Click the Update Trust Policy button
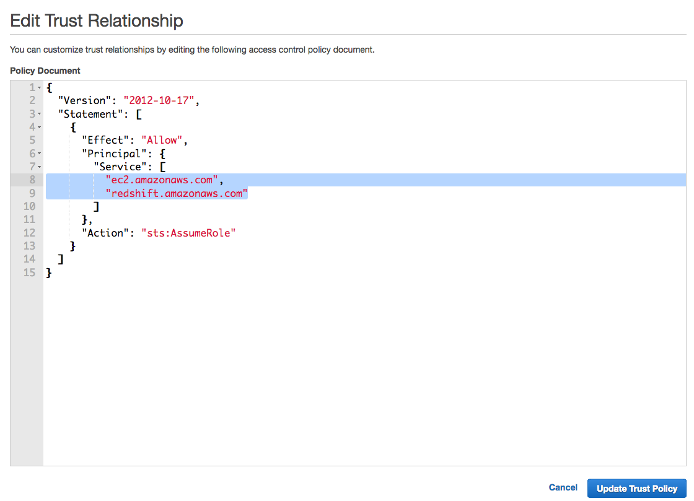 [636, 488]
